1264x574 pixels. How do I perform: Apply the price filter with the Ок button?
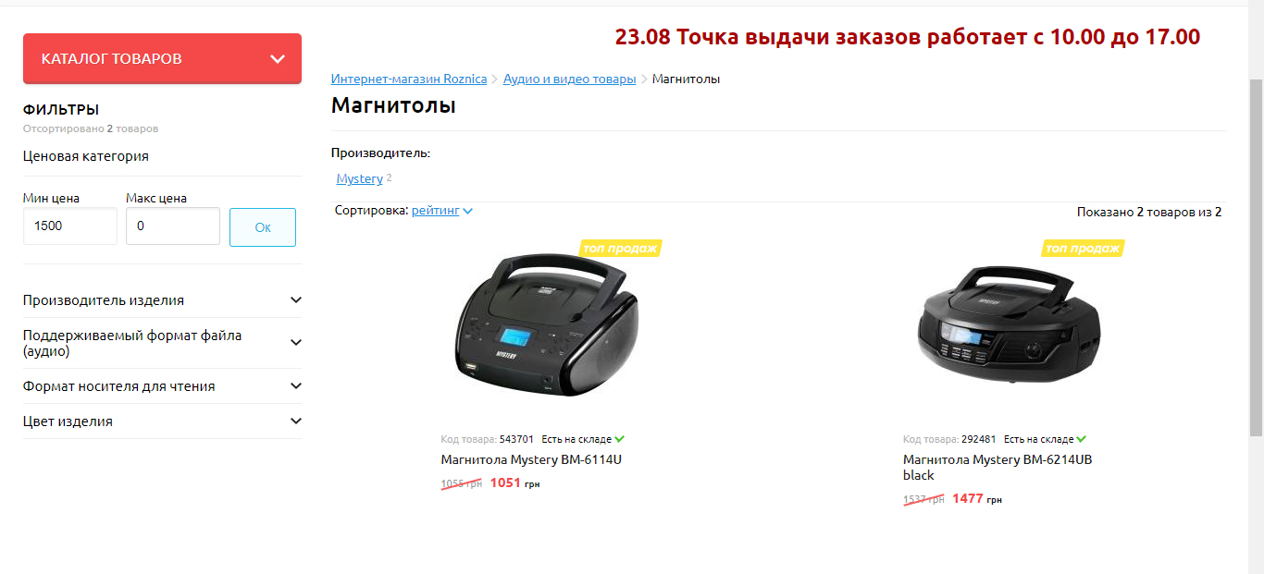(x=263, y=227)
